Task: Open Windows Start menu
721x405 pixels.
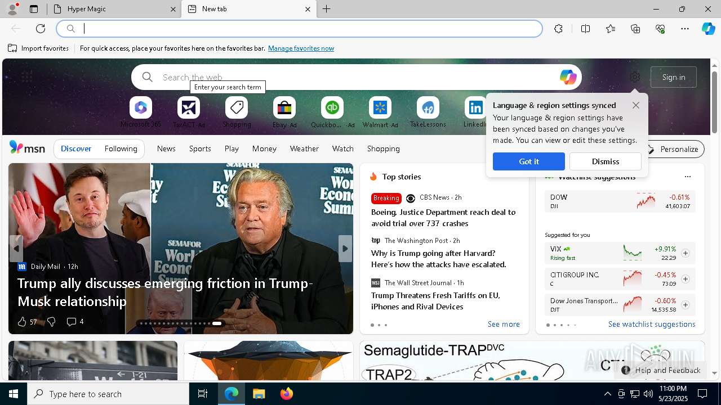Action: pos(14,394)
